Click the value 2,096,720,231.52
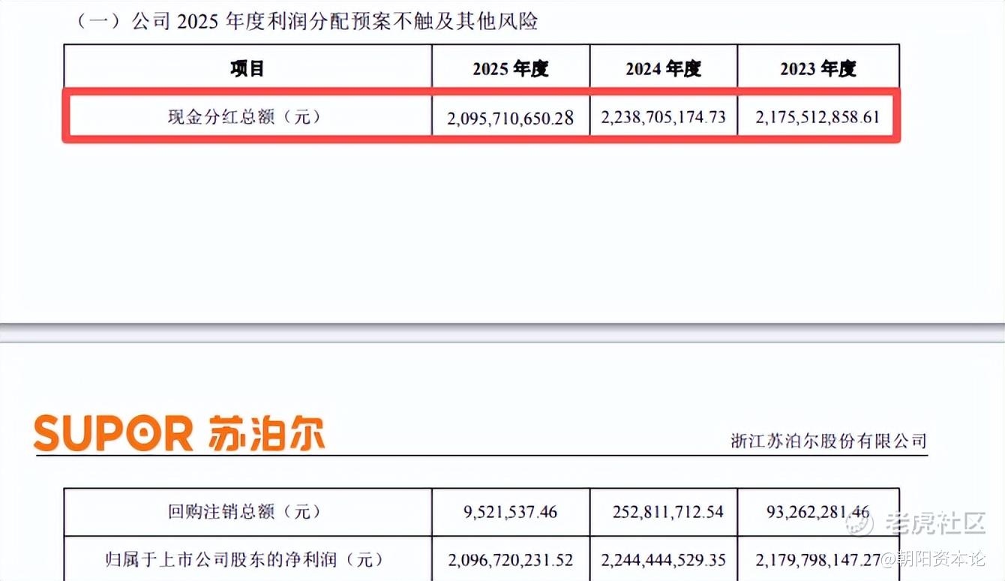The height and width of the screenshot is (581, 1005). point(511,559)
